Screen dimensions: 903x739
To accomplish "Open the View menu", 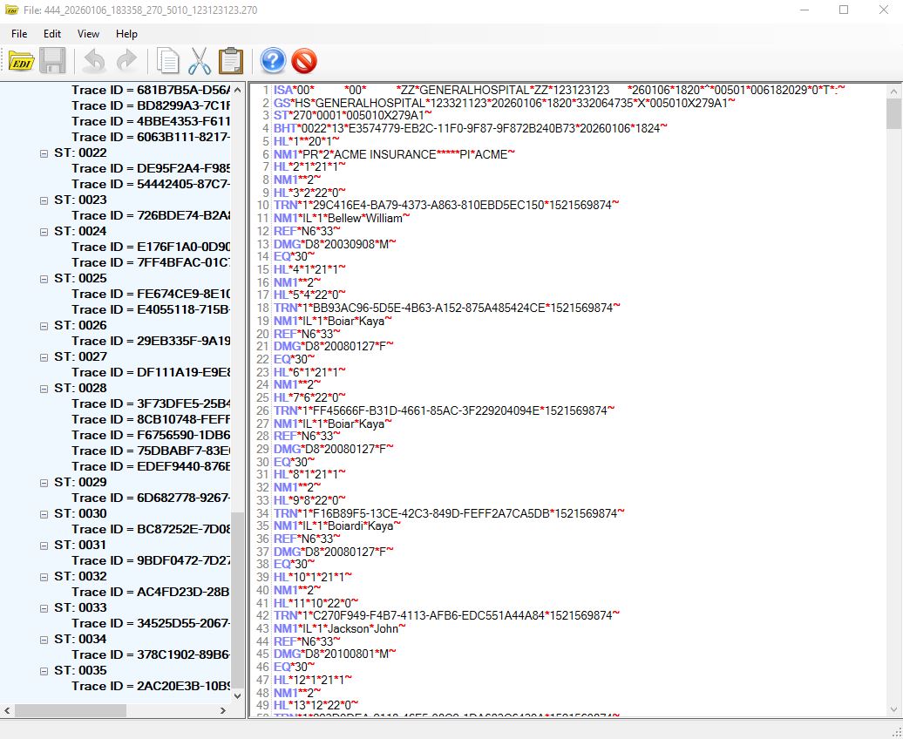I will click(88, 34).
